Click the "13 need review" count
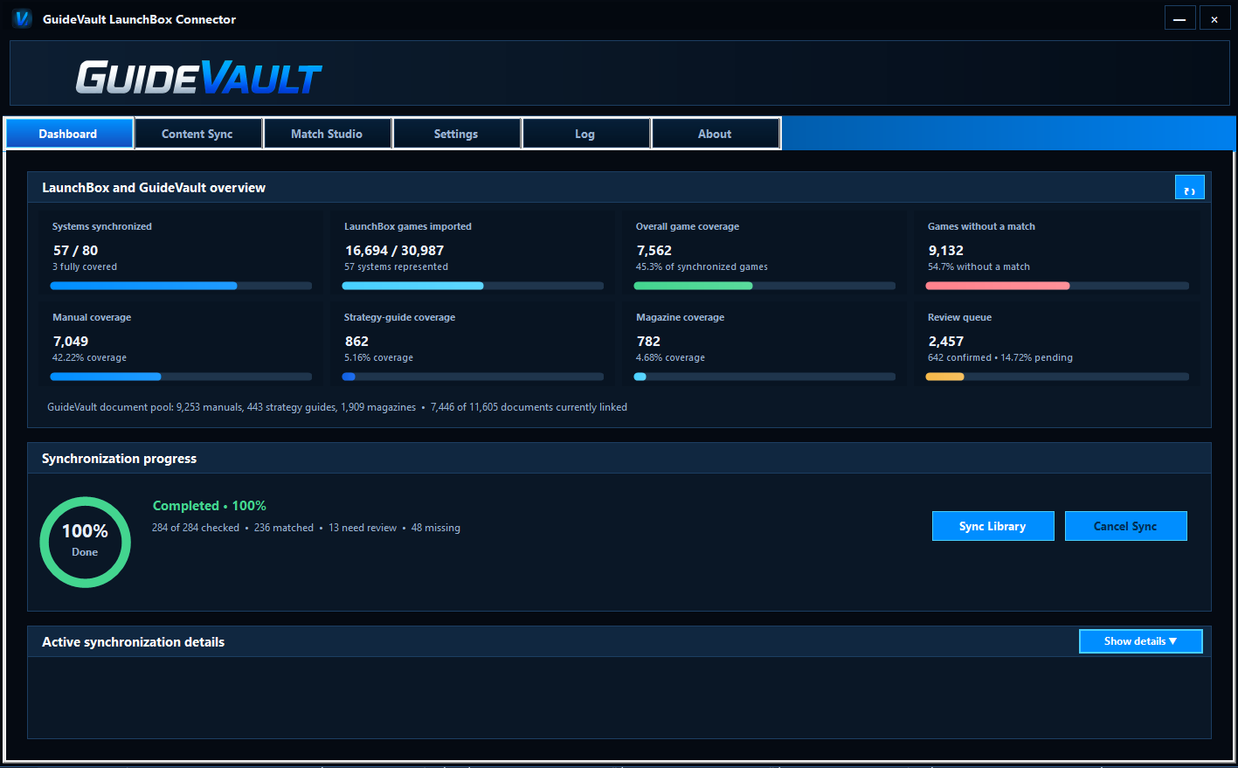The width and height of the screenshot is (1238, 768). click(x=363, y=528)
